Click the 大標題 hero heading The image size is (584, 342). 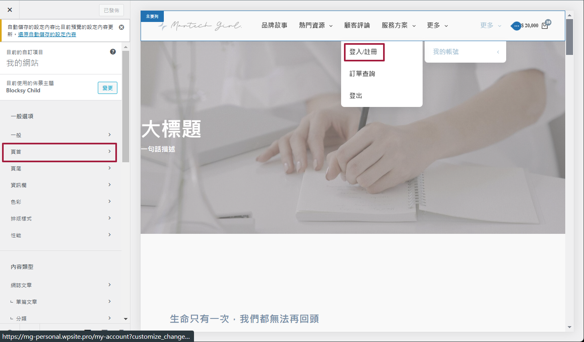[171, 129]
